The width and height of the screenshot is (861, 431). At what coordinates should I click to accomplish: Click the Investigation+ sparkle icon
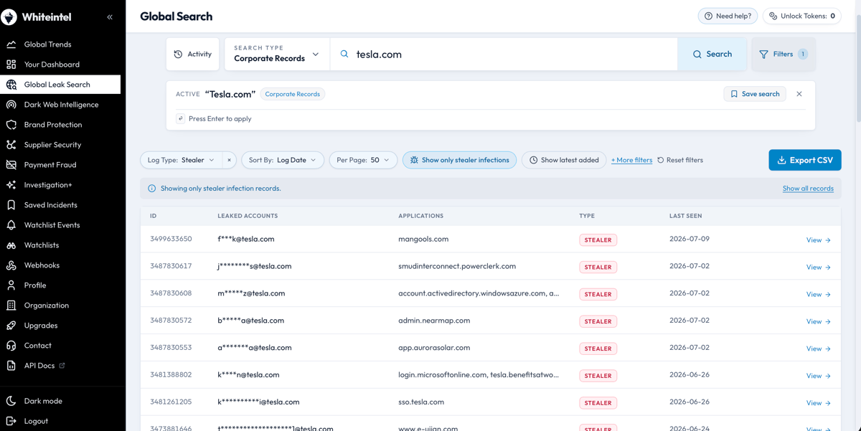pyautogui.click(x=11, y=185)
